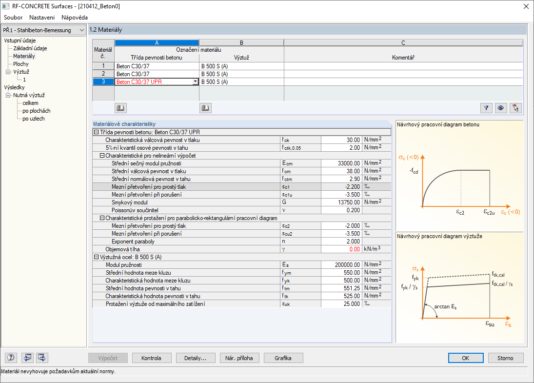
Task: Close the RF-CONCRETE Surfaces window
Action: (526, 6)
